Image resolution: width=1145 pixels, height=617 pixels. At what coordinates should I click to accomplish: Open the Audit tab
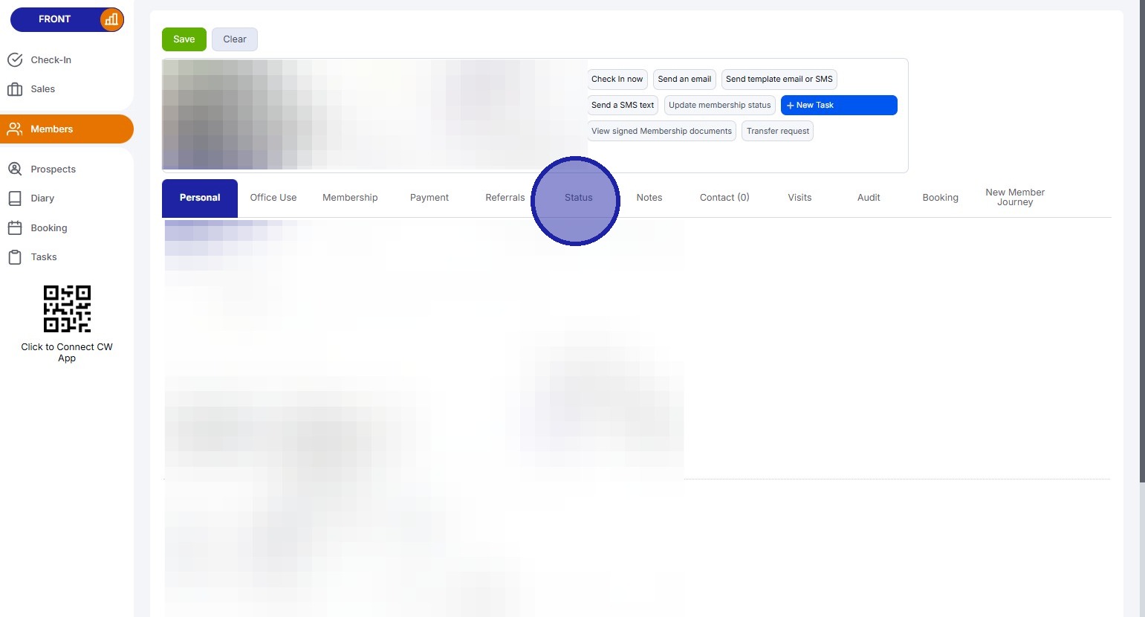point(869,198)
